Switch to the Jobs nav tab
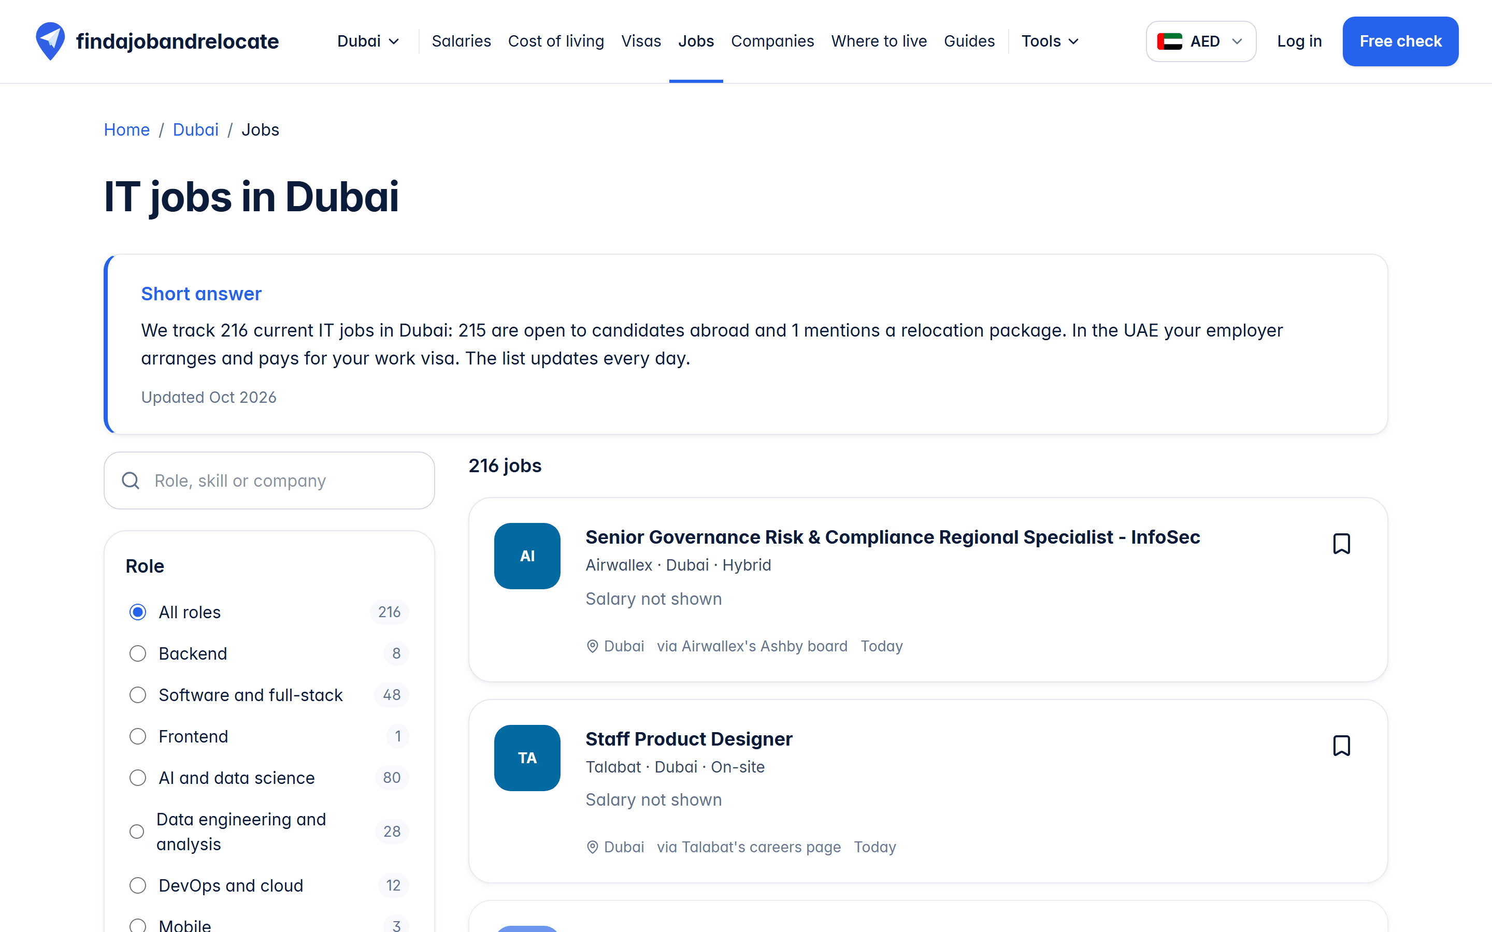The width and height of the screenshot is (1492, 932). point(696,41)
